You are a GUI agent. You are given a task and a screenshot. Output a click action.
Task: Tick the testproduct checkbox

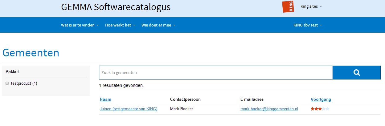click(7, 83)
